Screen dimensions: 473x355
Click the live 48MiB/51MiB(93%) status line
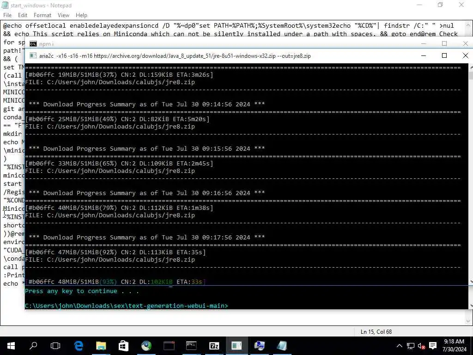[115, 282]
